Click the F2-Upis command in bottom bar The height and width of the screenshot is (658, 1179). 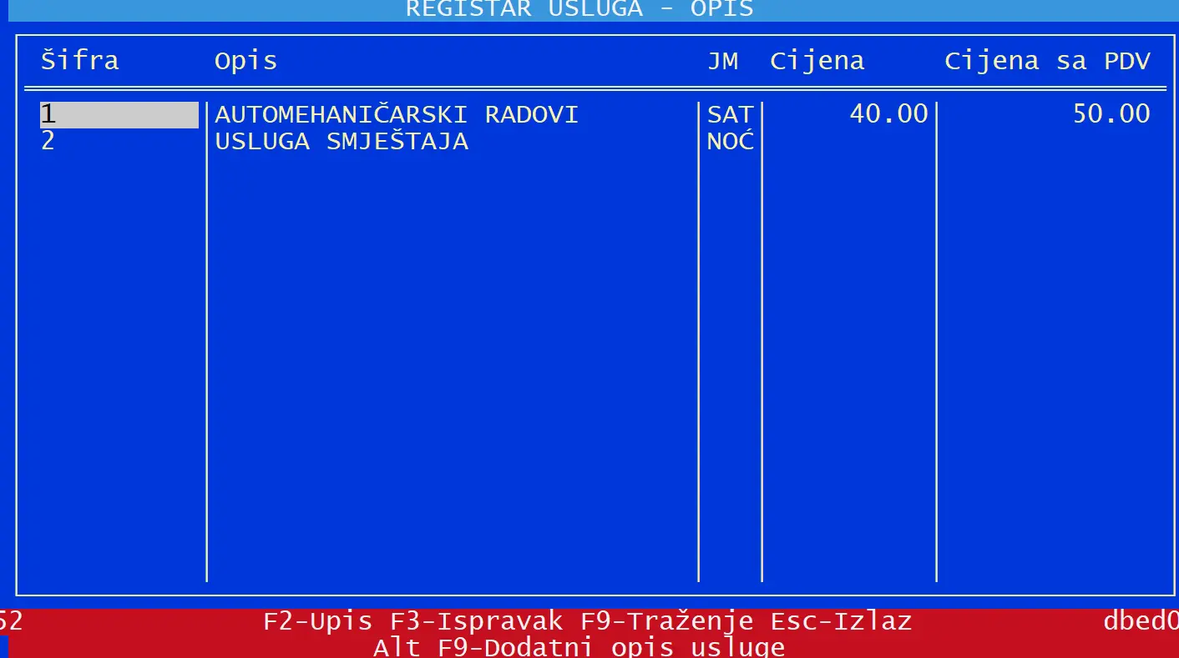(x=317, y=621)
